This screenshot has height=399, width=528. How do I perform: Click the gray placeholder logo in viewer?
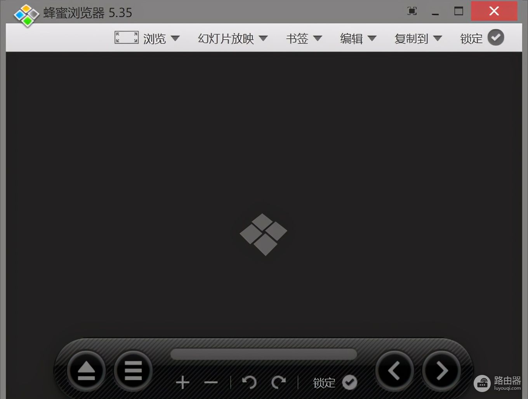pyautogui.click(x=264, y=234)
